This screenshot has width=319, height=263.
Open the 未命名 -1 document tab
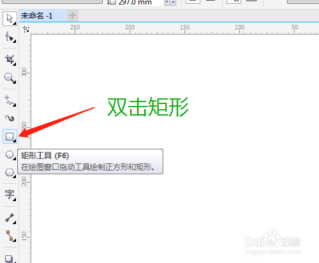coord(42,16)
